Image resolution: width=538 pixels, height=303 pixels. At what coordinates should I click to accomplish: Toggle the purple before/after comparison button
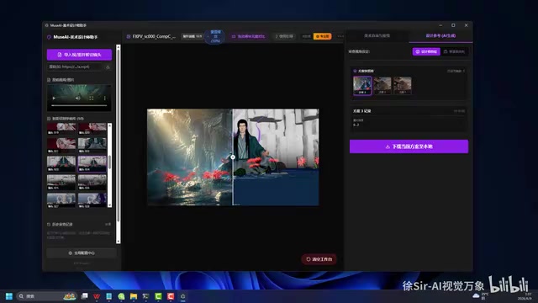click(249, 36)
